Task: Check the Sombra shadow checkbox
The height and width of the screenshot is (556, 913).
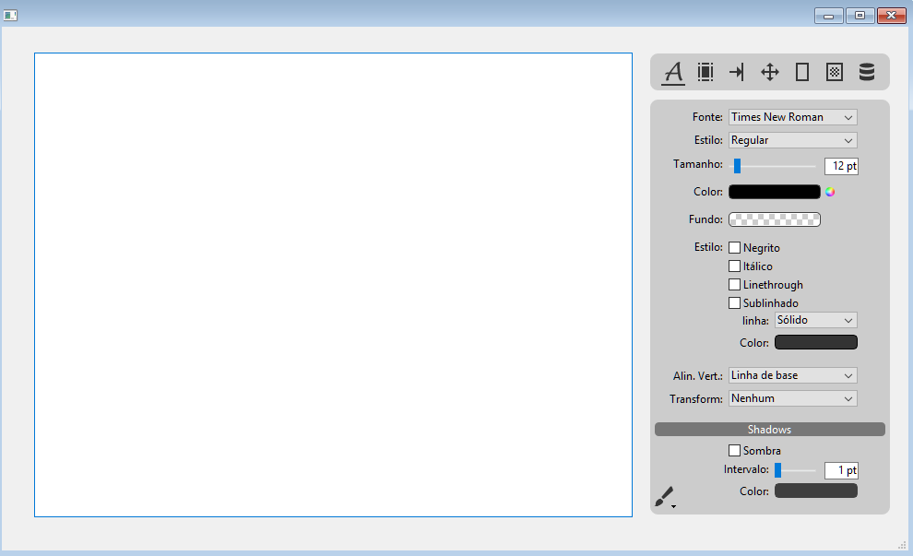Action: (735, 451)
